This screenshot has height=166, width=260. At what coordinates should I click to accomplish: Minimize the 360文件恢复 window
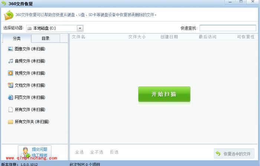pyautogui.click(x=230, y=2)
